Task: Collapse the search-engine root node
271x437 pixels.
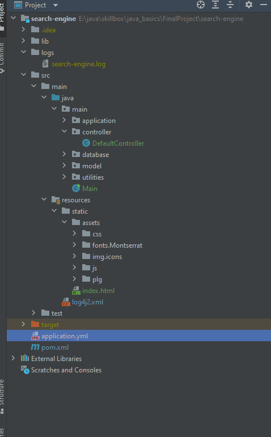Action: [x=14, y=18]
